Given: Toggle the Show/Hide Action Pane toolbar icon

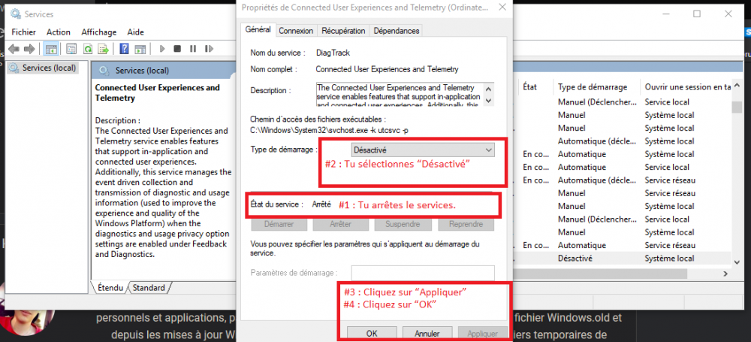Looking at the screenshot, I should [140, 48].
